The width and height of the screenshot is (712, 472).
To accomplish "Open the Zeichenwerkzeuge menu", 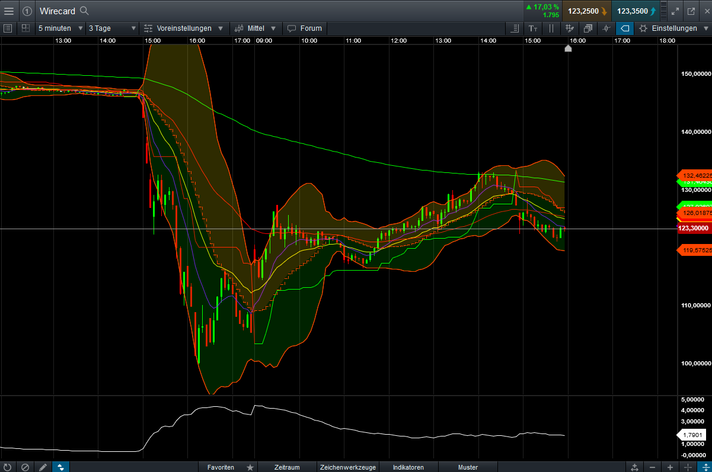I will click(x=347, y=467).
